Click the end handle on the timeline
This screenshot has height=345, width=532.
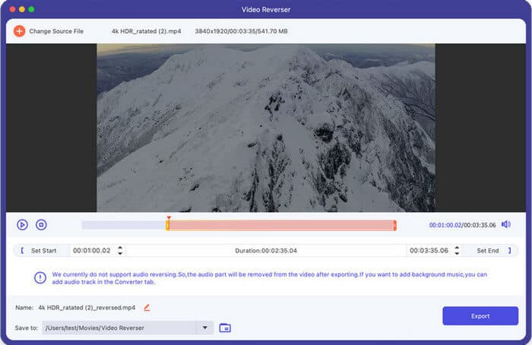[x=395, y=225]
